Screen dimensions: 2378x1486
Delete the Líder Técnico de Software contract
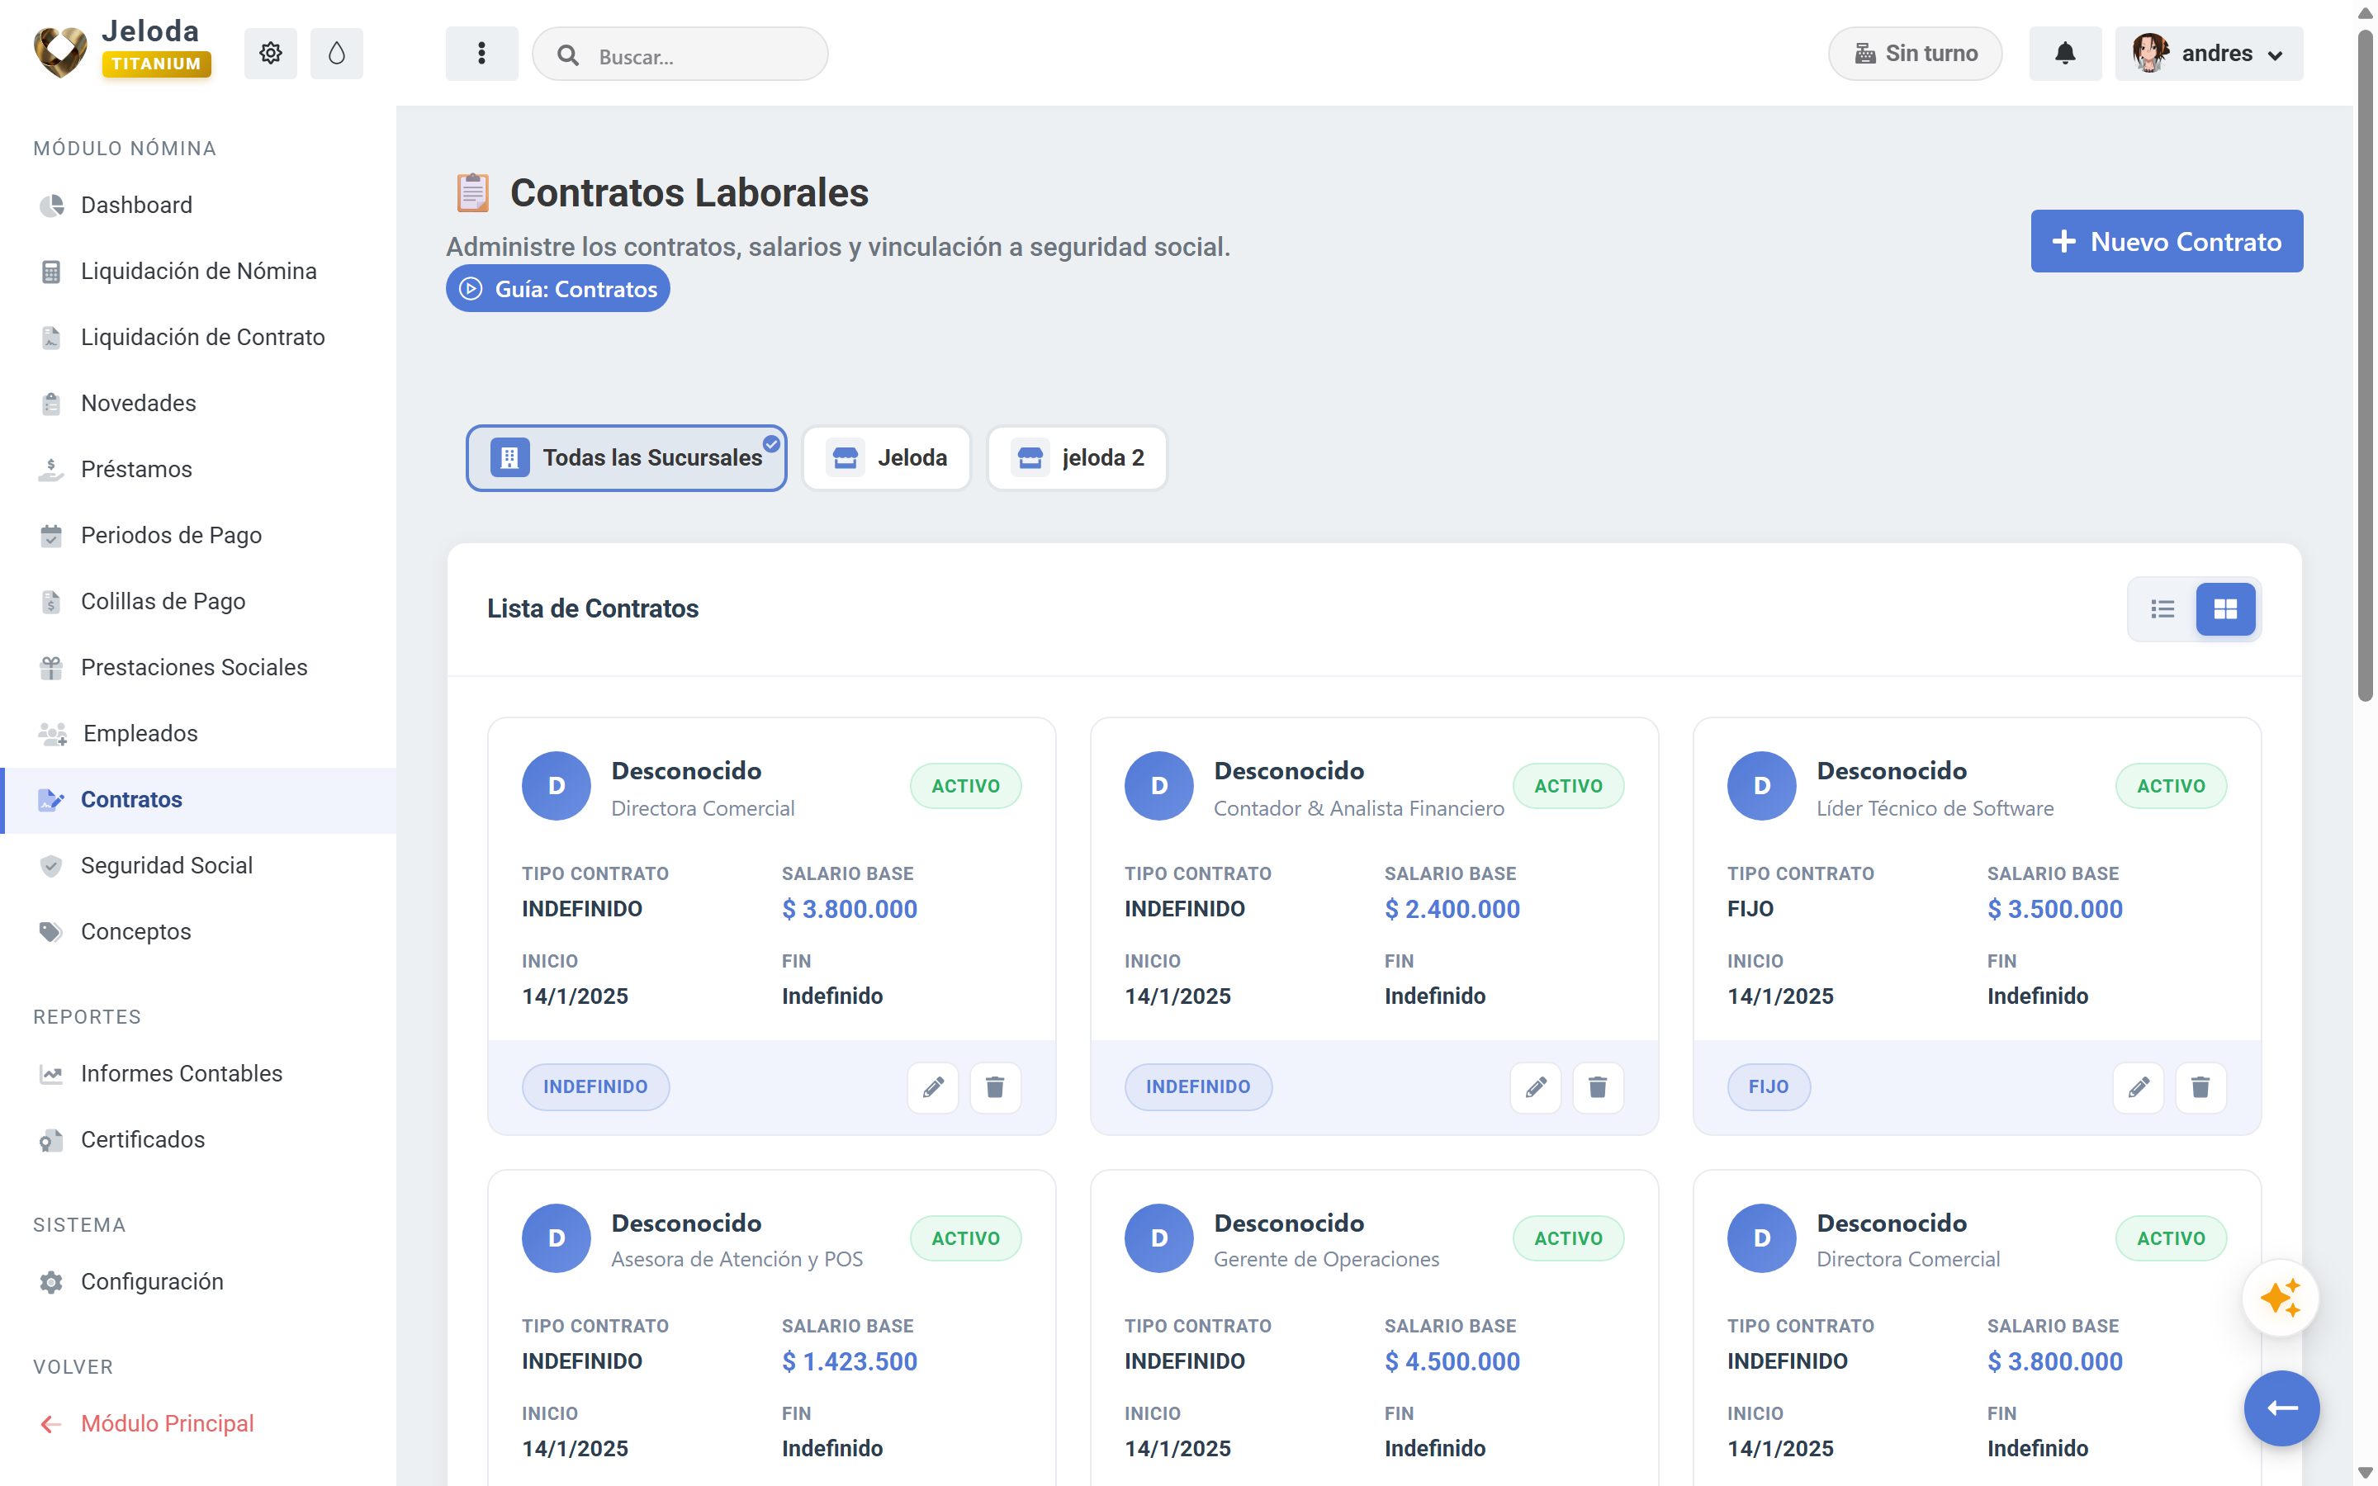coord(2201,1087)
